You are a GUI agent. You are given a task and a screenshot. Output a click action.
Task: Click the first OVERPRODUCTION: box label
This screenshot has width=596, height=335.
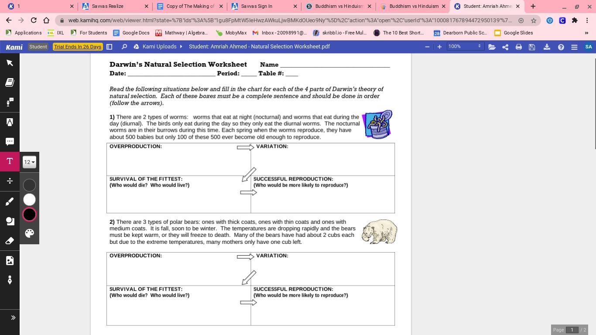point(136,146)
